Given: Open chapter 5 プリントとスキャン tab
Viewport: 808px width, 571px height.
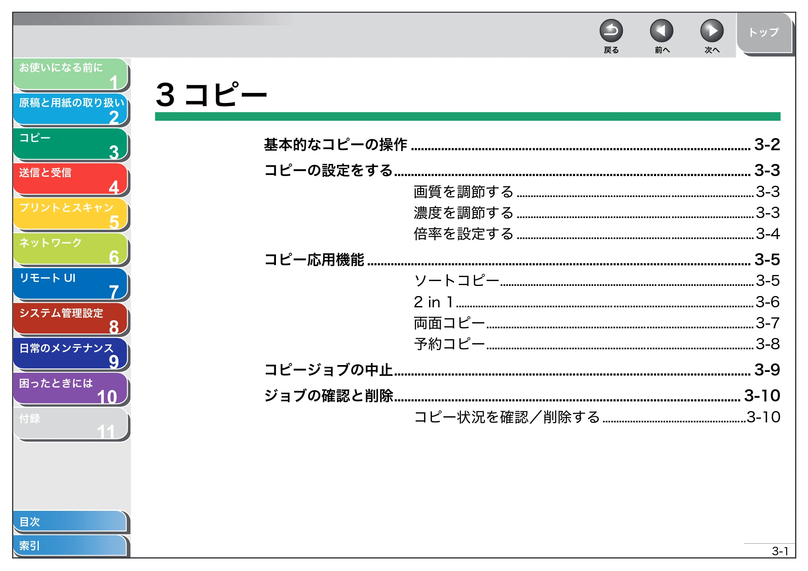Looking at the screenshot, I should tap(71, 214).
